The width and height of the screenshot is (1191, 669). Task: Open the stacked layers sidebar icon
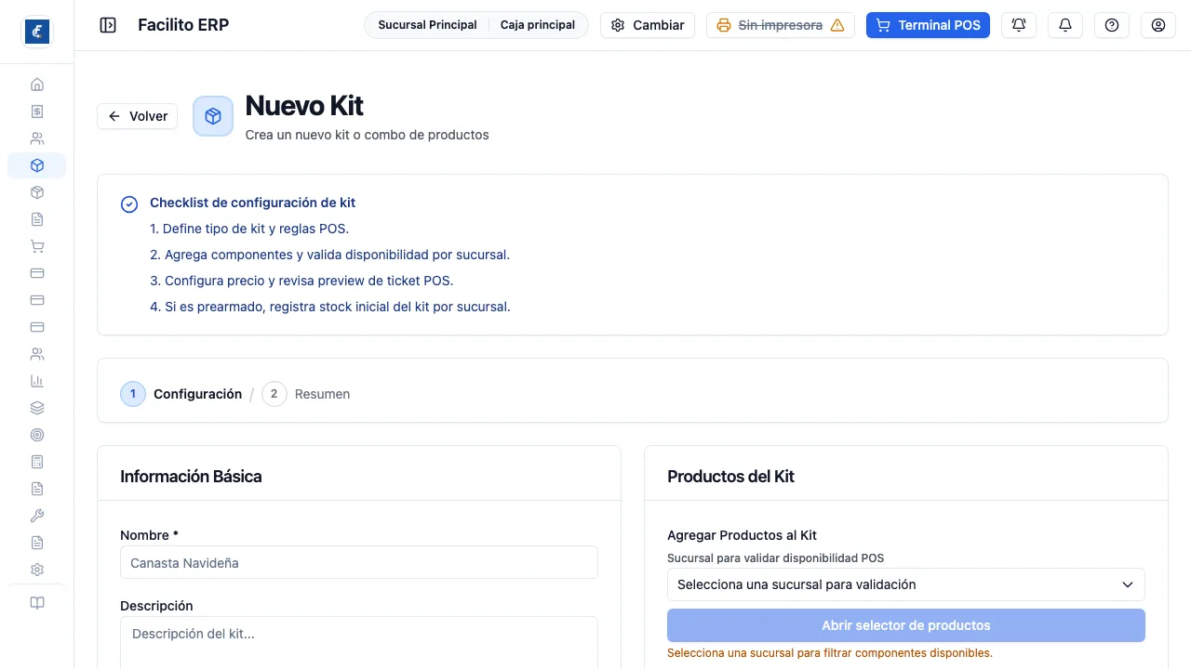pos(37,408)
